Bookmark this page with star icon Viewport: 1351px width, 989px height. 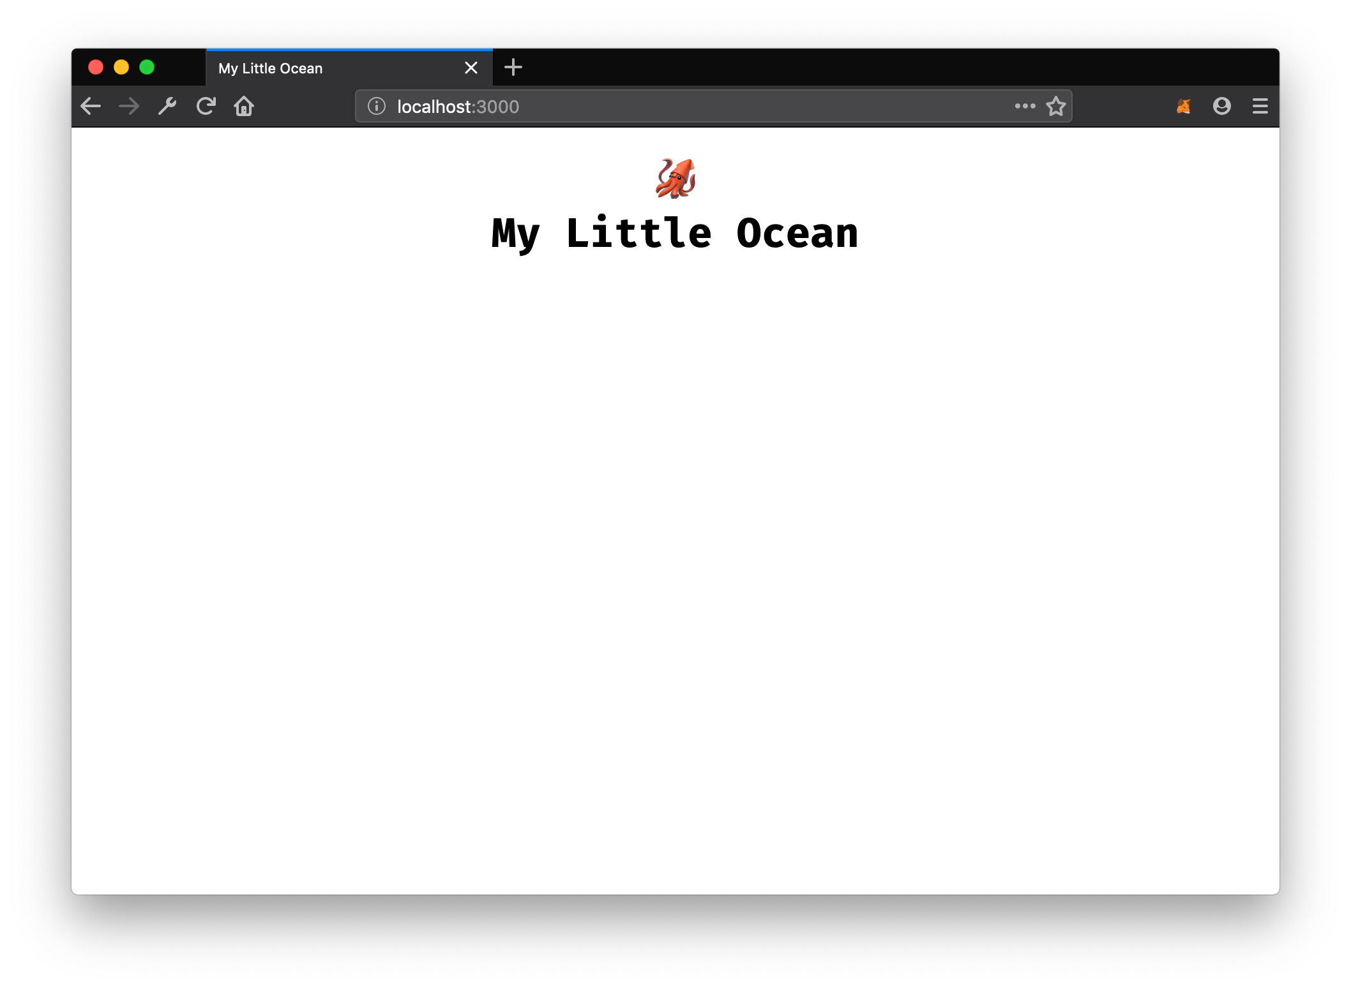pyautogui.click(x=1056, y=106)
